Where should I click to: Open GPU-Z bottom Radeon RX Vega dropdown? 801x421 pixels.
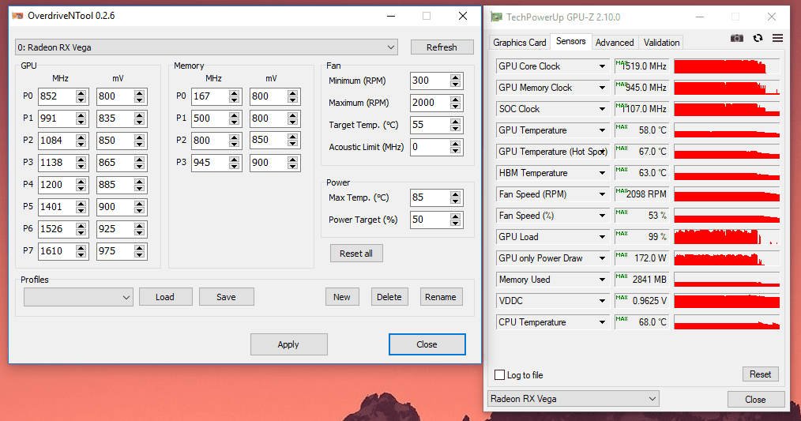point(573,399)
